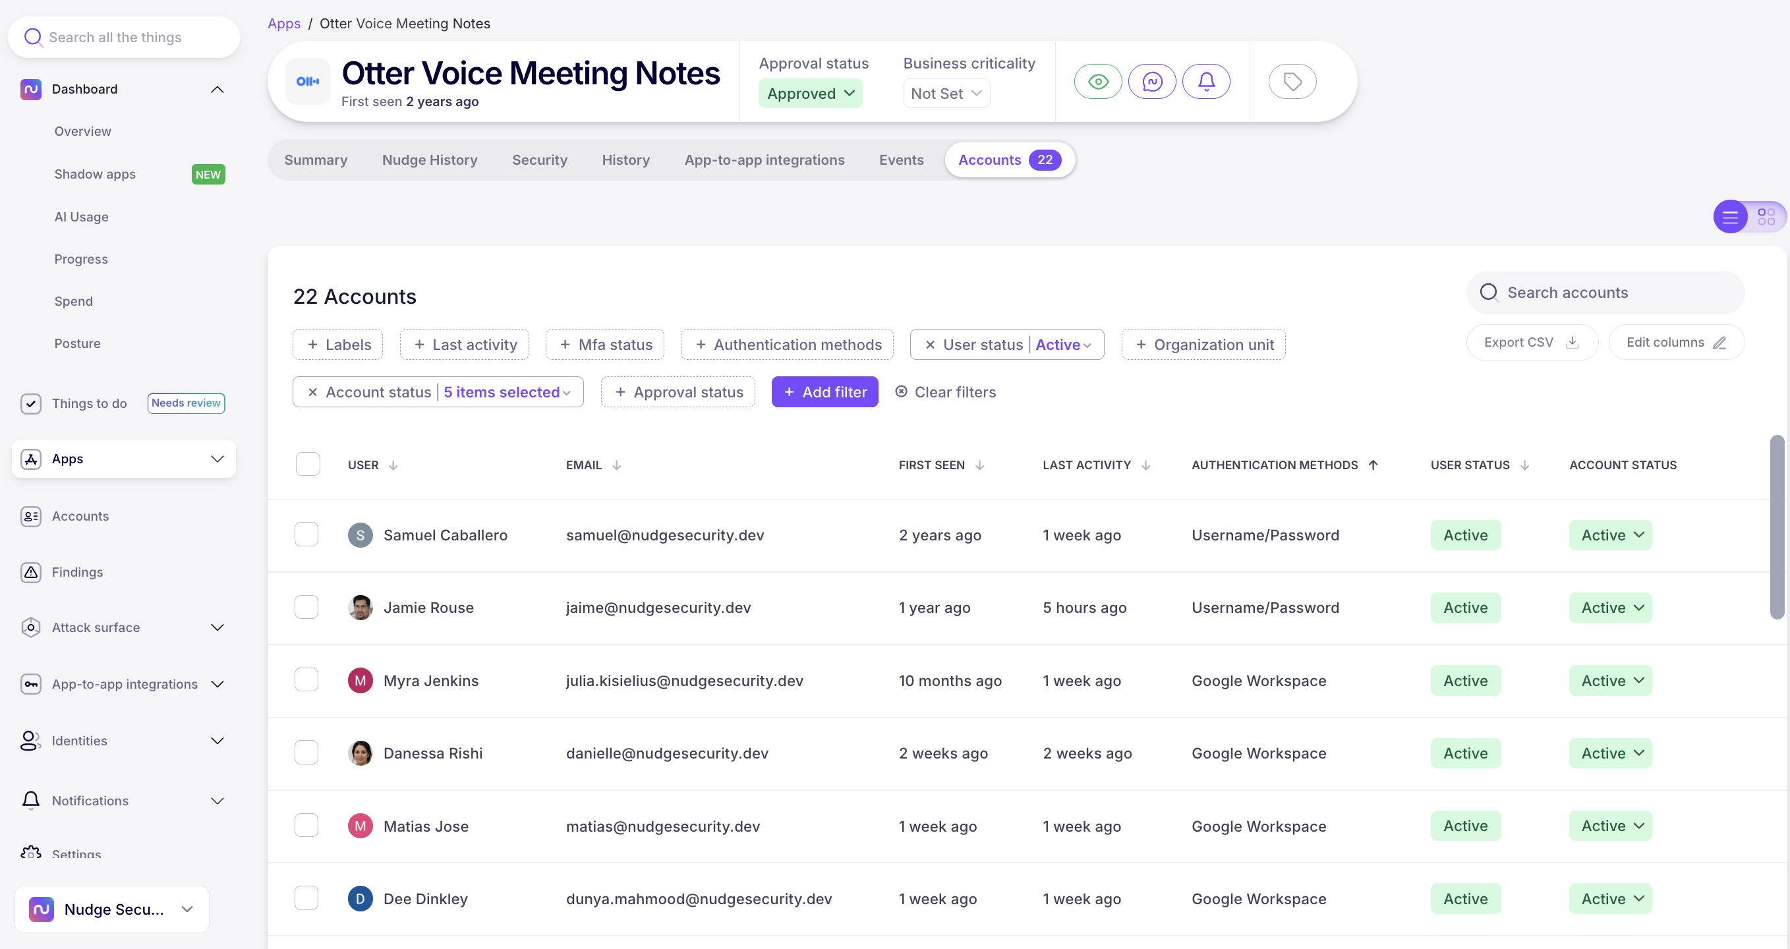Viewport: 1790px width, 949px height.
Task: Click the bell notification icon in header
Action: [1206, 82]
